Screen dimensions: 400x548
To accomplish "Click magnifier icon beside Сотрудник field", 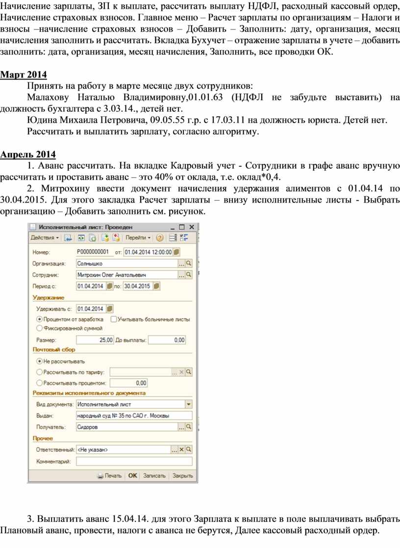I will (189, 275).
